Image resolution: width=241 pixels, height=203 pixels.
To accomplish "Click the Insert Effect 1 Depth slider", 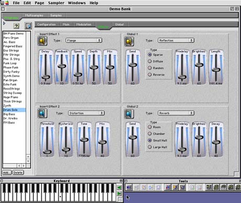I will [x=94, y=67].
